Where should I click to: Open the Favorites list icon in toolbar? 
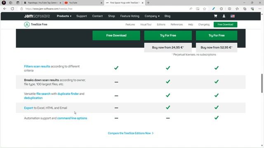237,9
